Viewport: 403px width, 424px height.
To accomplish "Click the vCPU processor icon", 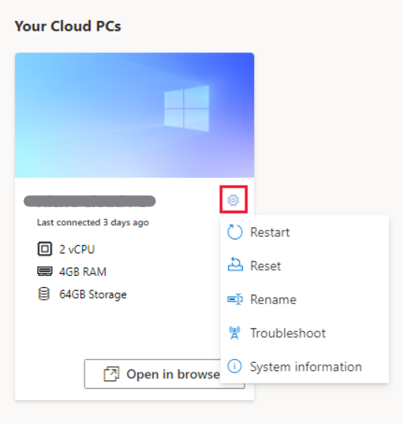I will 45,249.
